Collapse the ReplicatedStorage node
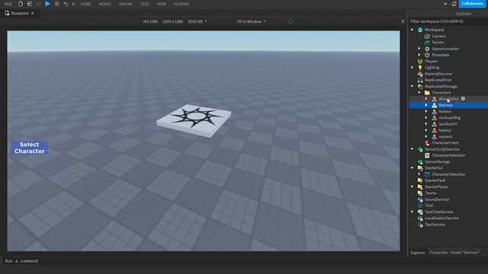Screen dimensions: 488x274 coord(413,86)
